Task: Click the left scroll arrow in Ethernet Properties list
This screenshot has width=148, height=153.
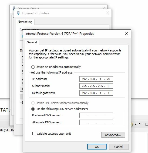Action: 22,89
